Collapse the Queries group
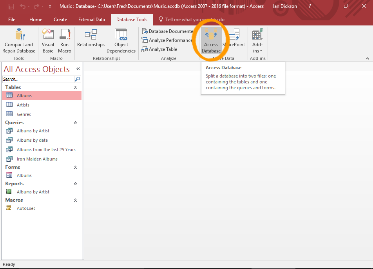 coord(75,123)
